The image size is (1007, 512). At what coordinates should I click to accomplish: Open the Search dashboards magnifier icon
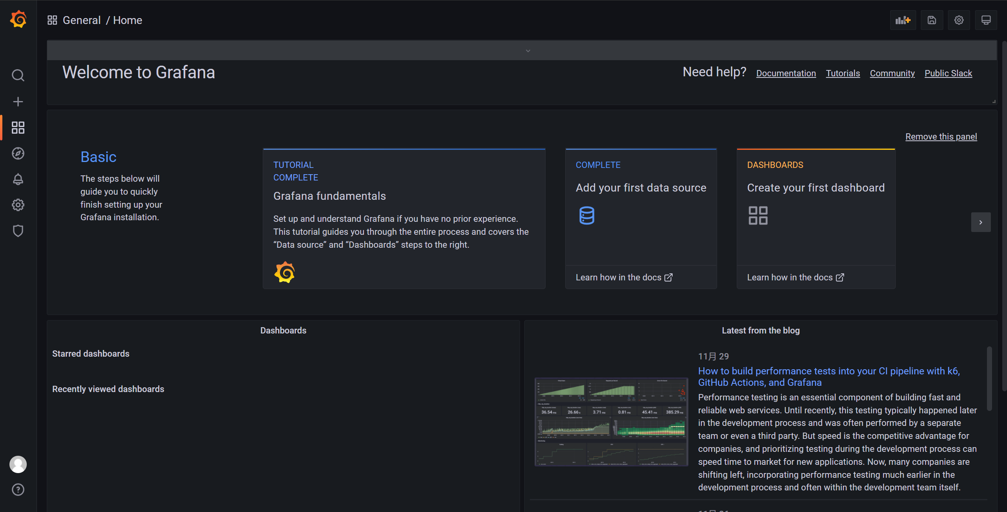(18, 75)
